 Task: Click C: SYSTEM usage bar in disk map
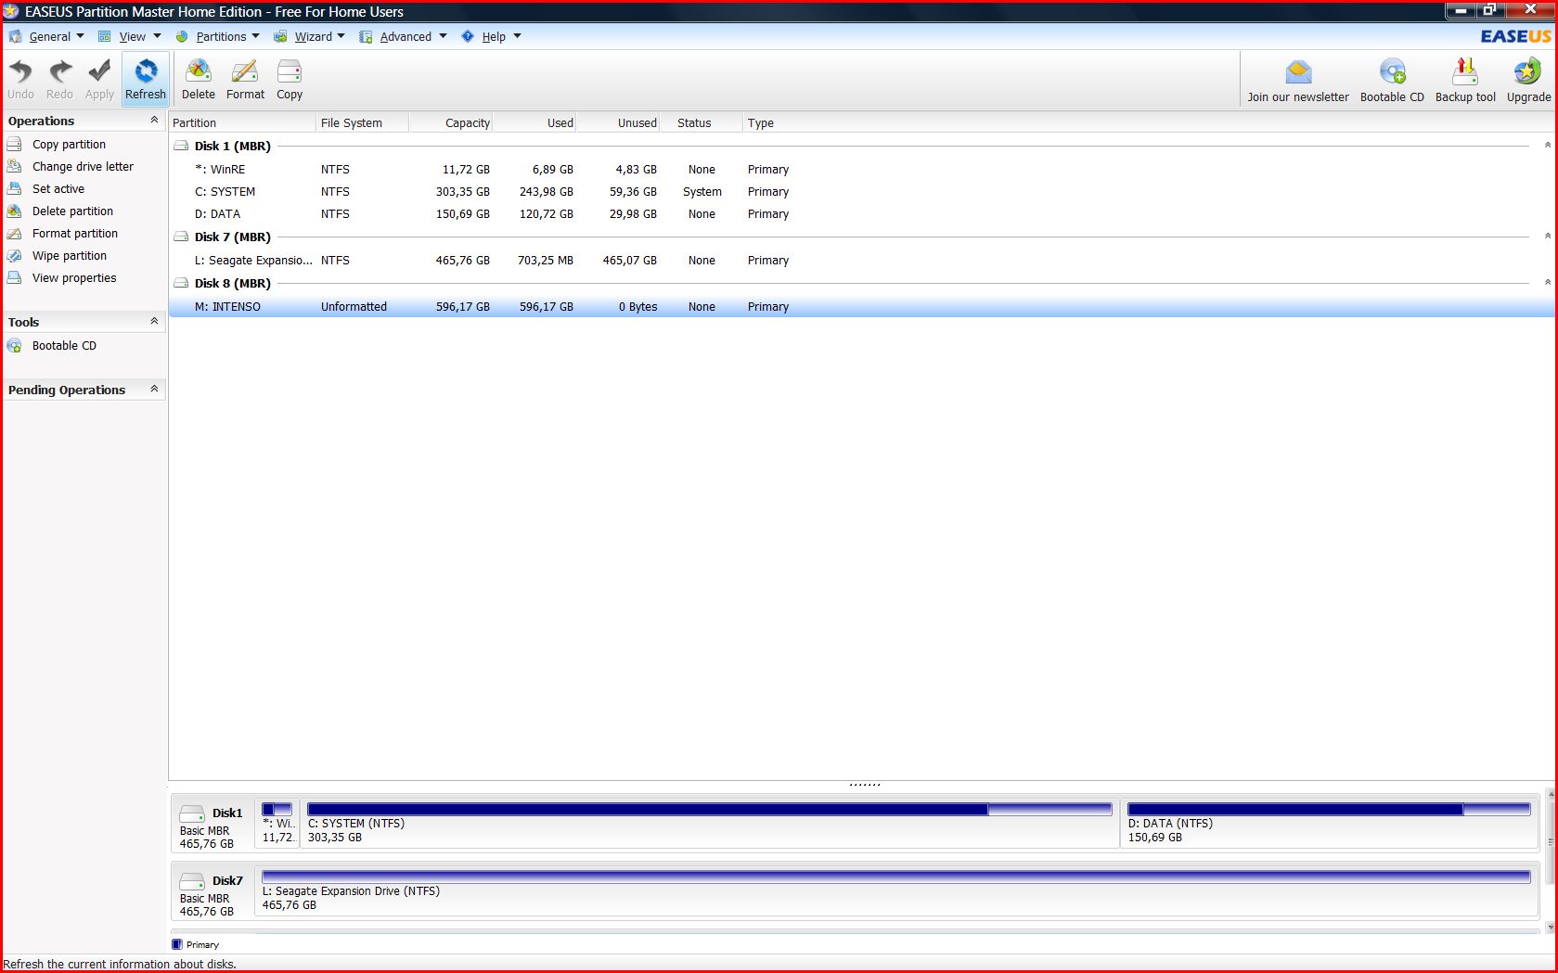709,810
